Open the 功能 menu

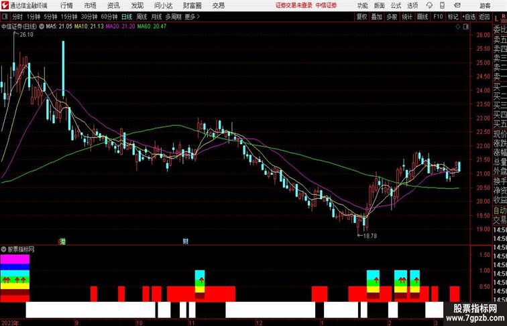pos(363,5)
